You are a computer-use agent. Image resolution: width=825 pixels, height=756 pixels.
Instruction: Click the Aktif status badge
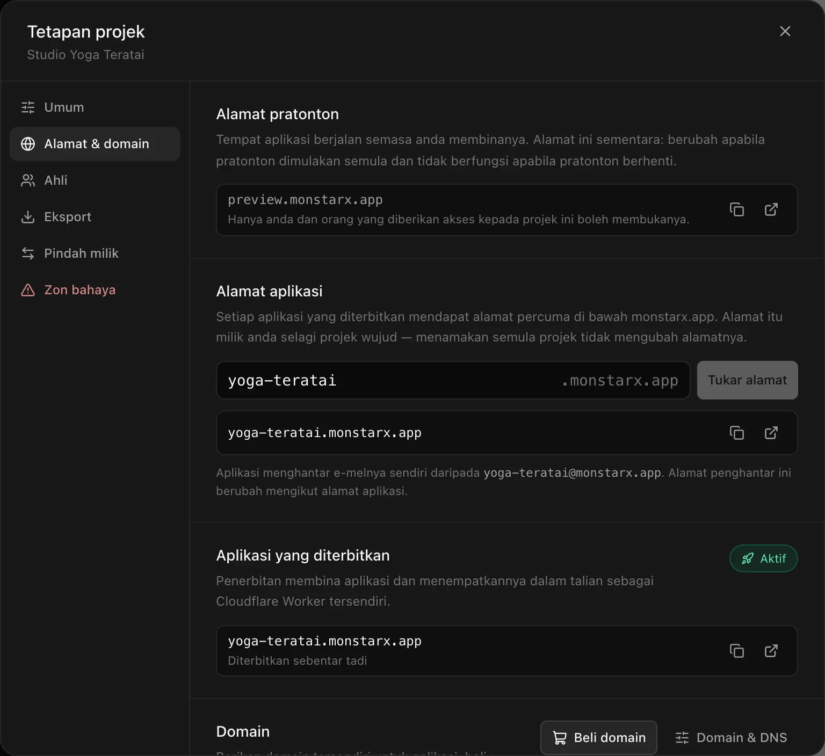click(x=764, y=558)
